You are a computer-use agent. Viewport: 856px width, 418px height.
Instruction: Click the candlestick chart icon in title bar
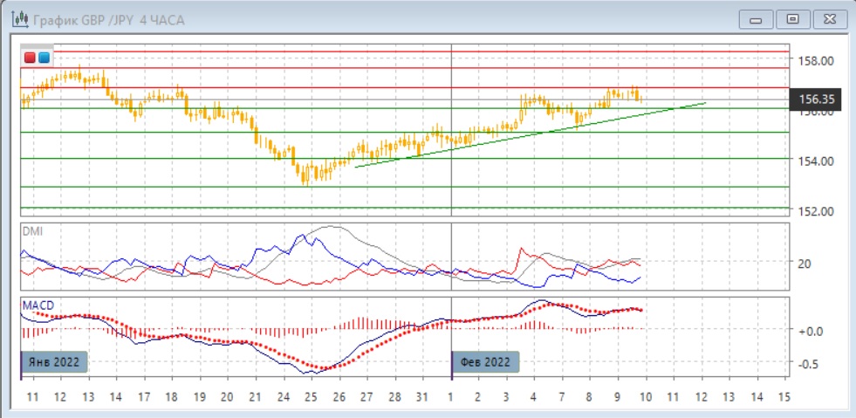[x=17, y=17]
